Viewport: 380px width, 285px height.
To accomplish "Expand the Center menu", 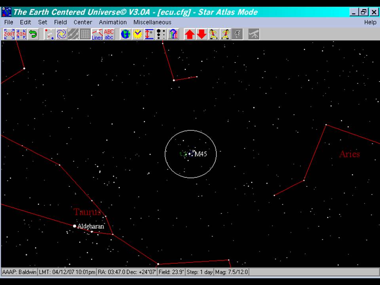I will coord(83,22).
